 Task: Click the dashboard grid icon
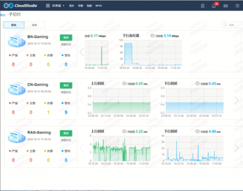48,6
